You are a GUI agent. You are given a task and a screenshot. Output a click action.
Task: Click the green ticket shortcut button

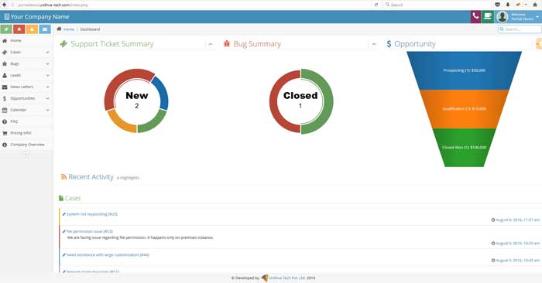pyautogui.click(x=6, y=29)
